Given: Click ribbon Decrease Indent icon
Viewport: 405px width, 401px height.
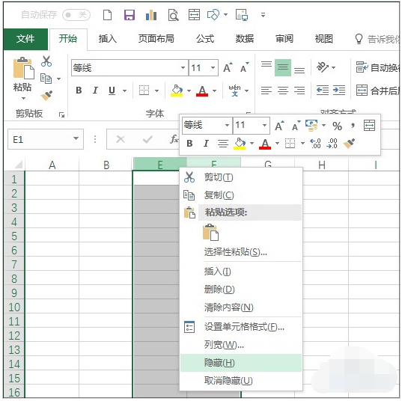Looking at the screenshot, I should (323, 91).
